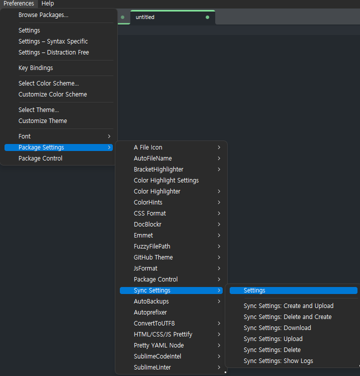This screenshot has width=360, height=376.
Task: Open Package Control in the Preferences menu
Action: 59,158
